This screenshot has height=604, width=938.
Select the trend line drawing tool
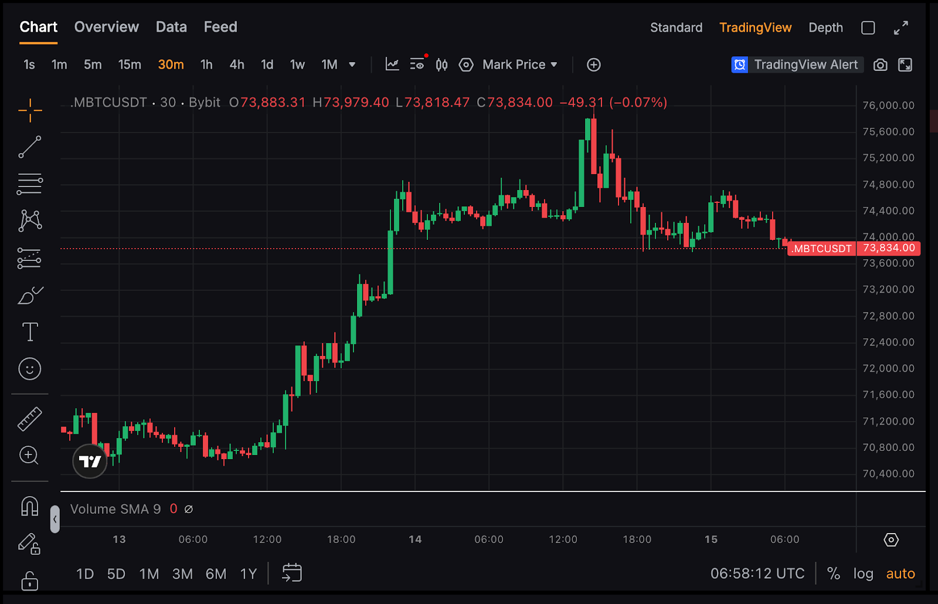(29, 147)
